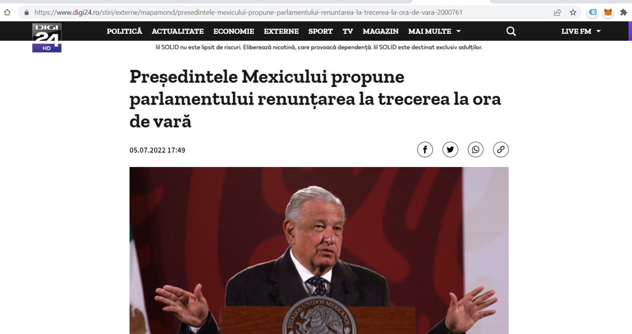Open the extensions puzzle icon
The width and height of the screenshot is (632, 334).
(x=624, y=12)
